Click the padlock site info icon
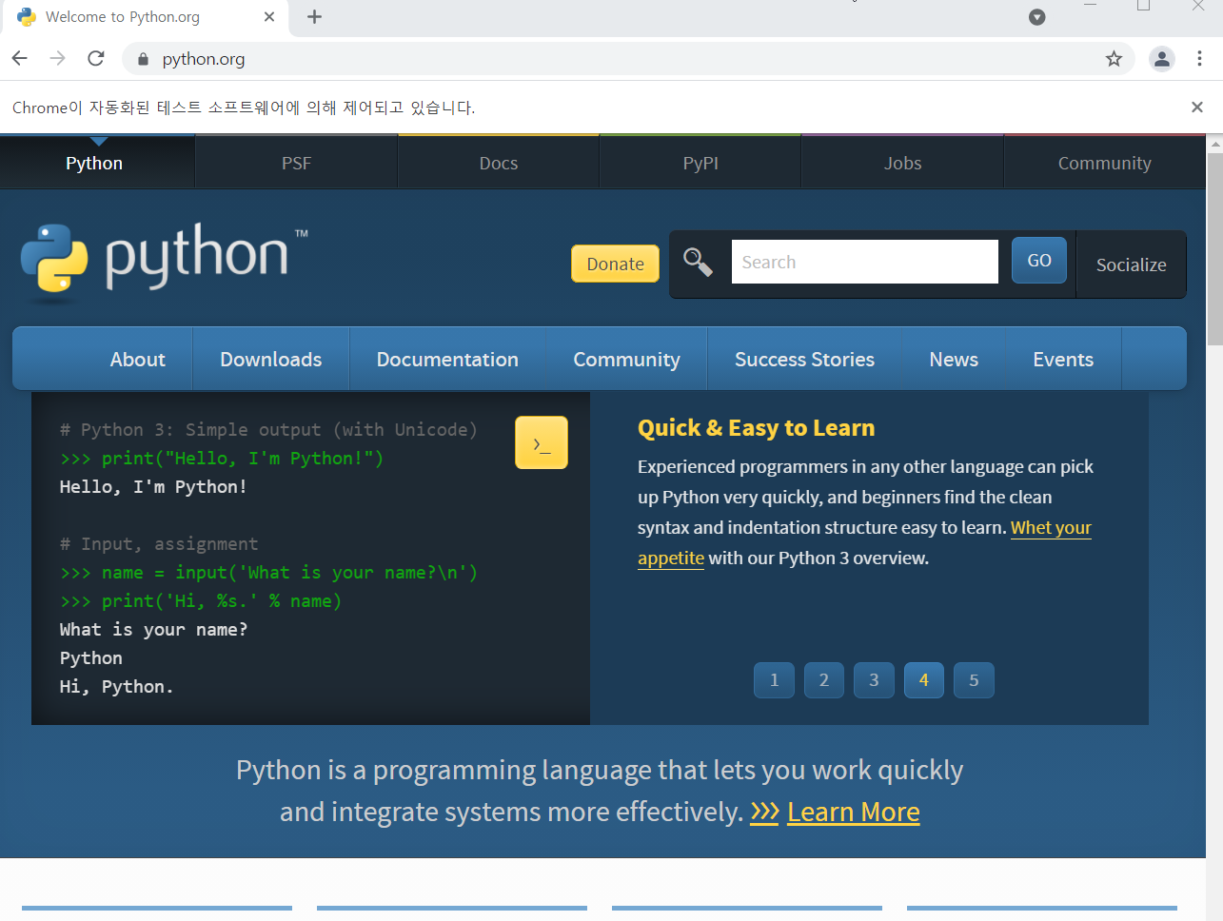The height and width of the screenshot is (921, 1223). [x=143, y=59]
